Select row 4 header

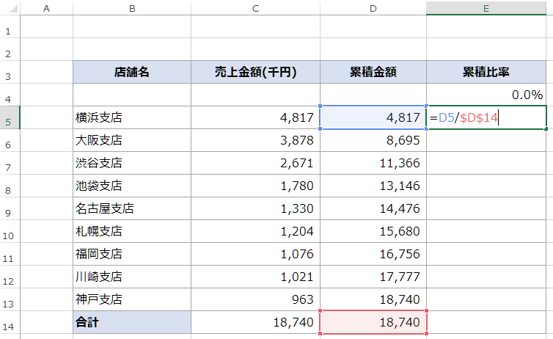[x=10, y=95]
